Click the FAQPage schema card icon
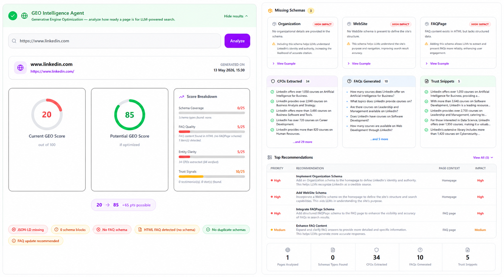This screenshot has height=277, width=504. pos(427,24)
